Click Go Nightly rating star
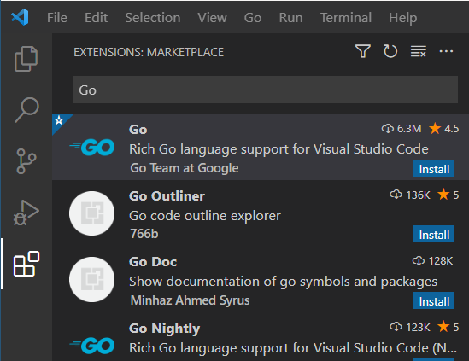Screen dimensions: 469x361 click(x=443, y=327)
